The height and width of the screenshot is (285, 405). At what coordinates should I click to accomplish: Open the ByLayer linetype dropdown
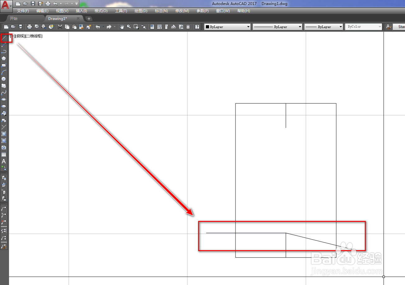click(x=277, y=27)
